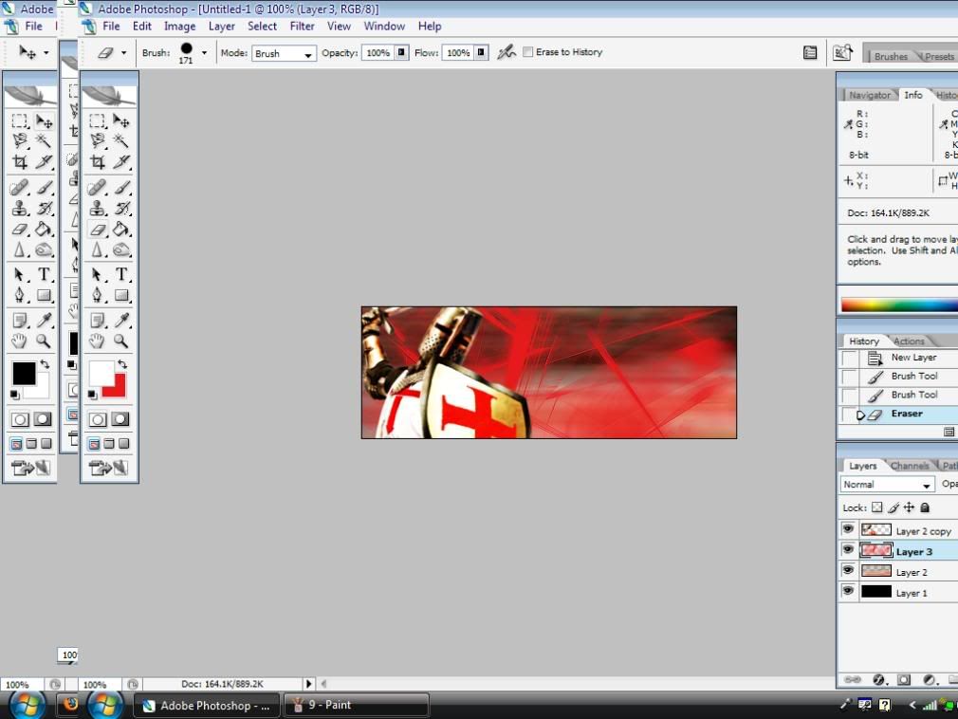Toggle Layer 1 visibility eye

pyautogui.click(x=848, y=591)
